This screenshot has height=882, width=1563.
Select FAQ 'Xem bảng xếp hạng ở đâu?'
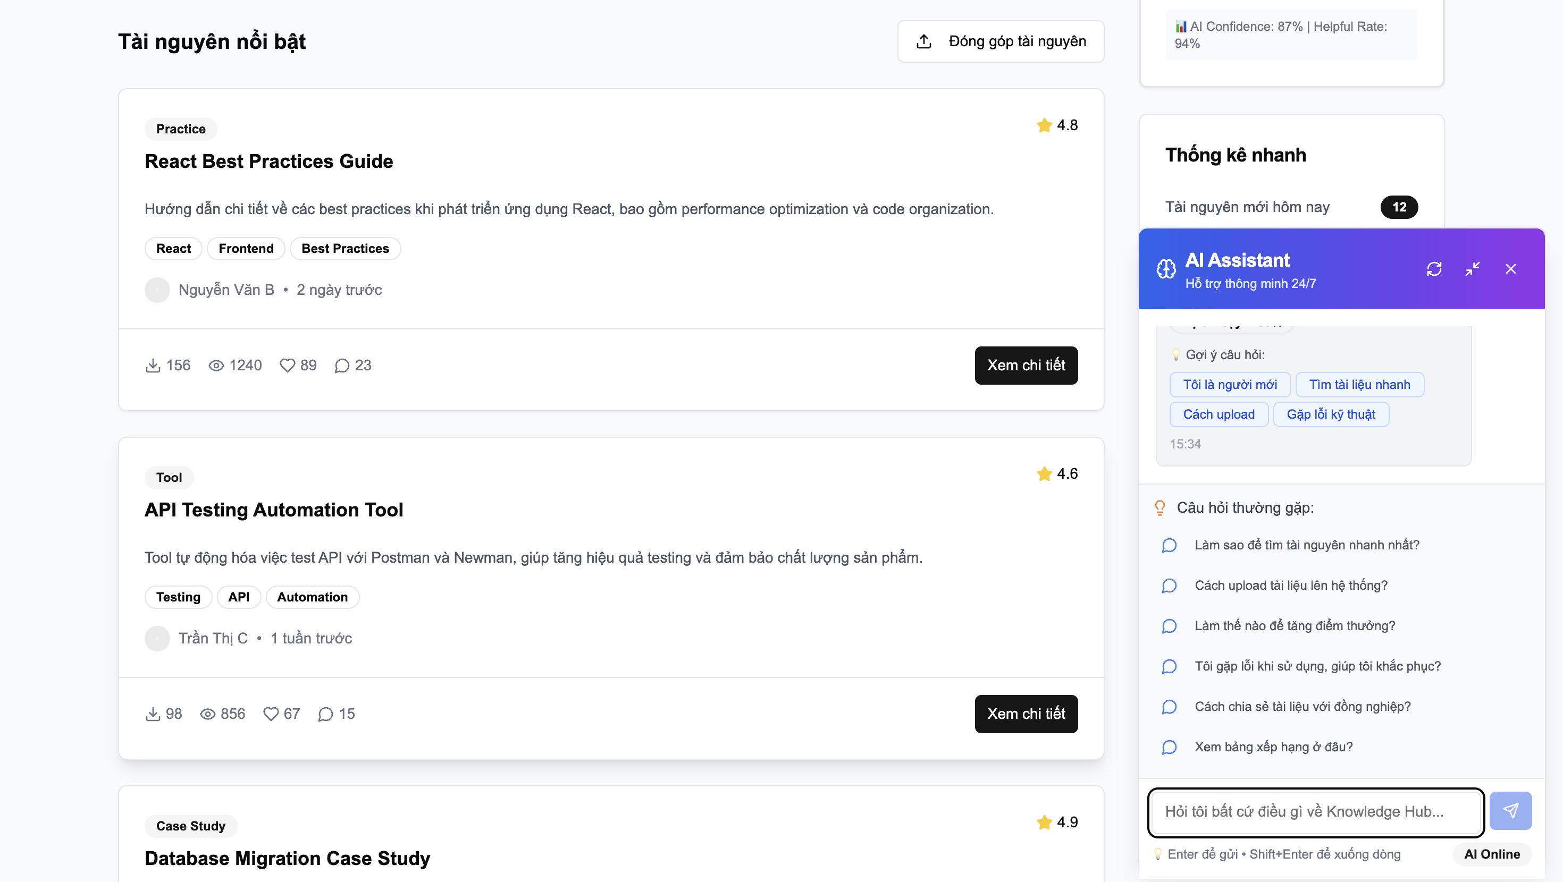click(x=1273, y=747)
